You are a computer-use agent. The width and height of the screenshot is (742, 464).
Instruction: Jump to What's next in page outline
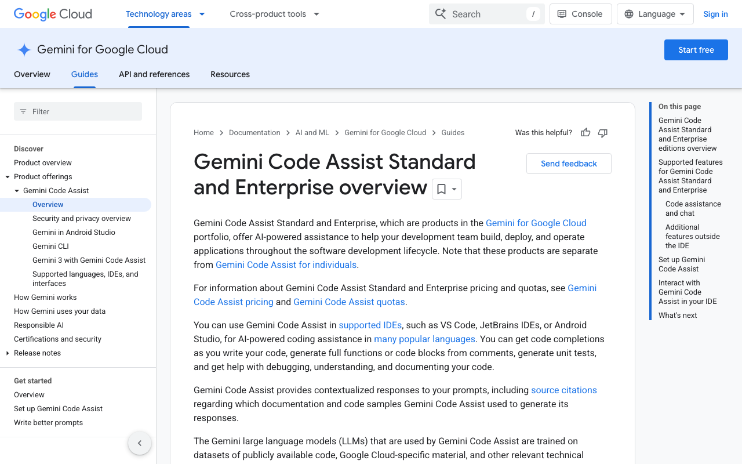678,316
